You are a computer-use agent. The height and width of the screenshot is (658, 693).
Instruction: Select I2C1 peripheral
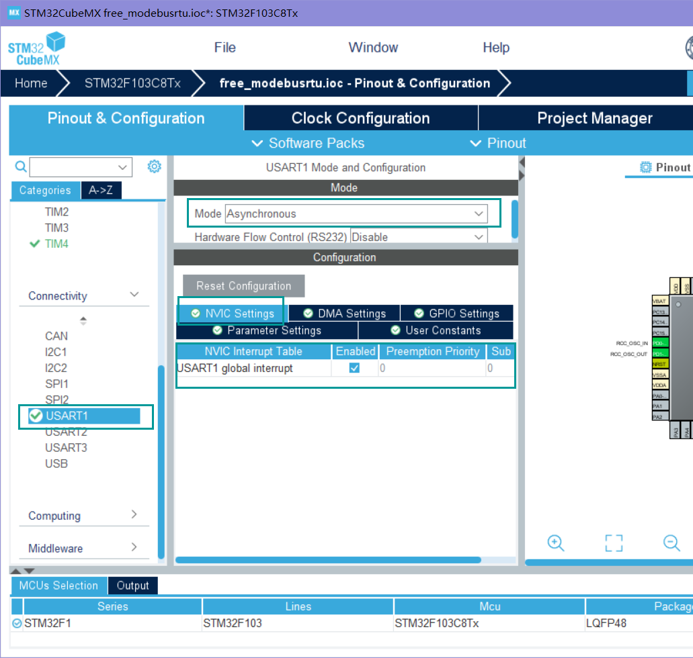pos(56,352)
